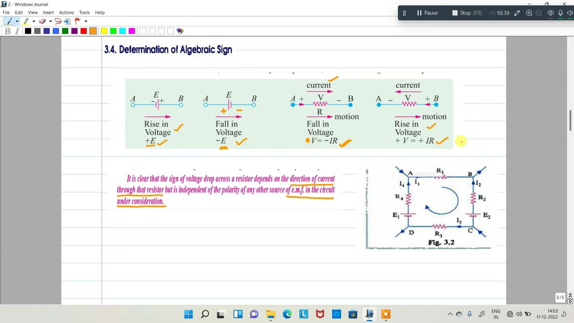Open the Help menu
574x323 pixels.
[x=100, y=13]
